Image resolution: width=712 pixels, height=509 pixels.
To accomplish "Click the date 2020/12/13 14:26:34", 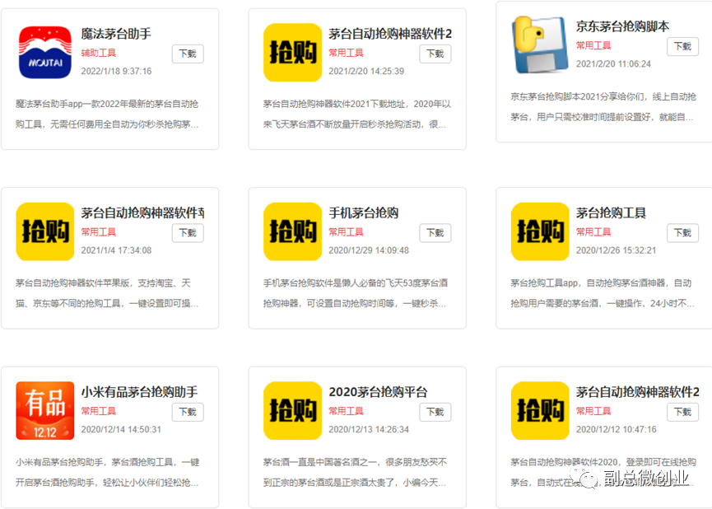I will (368, 429).
